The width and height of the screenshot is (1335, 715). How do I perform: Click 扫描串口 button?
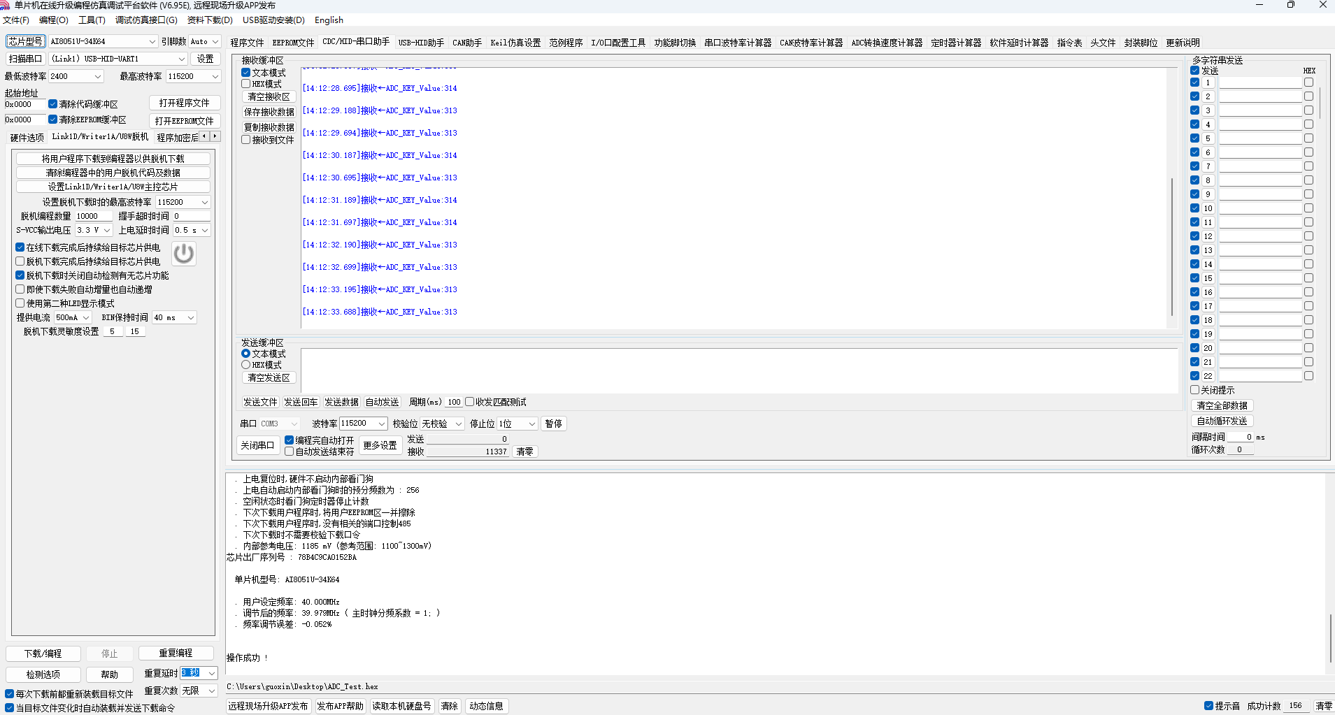tap(26, 59)
